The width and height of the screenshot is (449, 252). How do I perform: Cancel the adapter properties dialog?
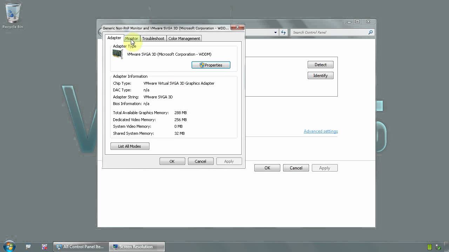[x=201, y=161]
